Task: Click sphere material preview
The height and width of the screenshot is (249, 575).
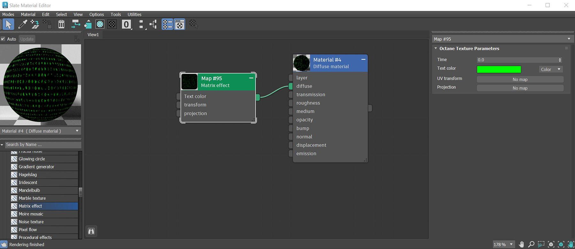Action: 41,85
